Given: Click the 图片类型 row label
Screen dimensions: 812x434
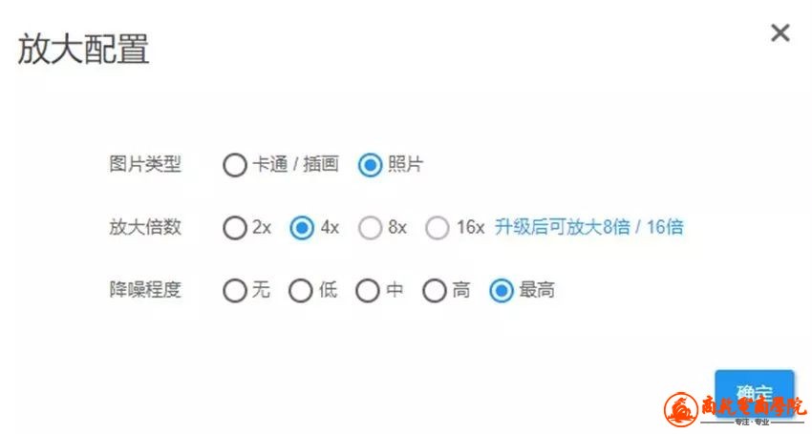Looking at the screenshot, I should tap(145, 164).
